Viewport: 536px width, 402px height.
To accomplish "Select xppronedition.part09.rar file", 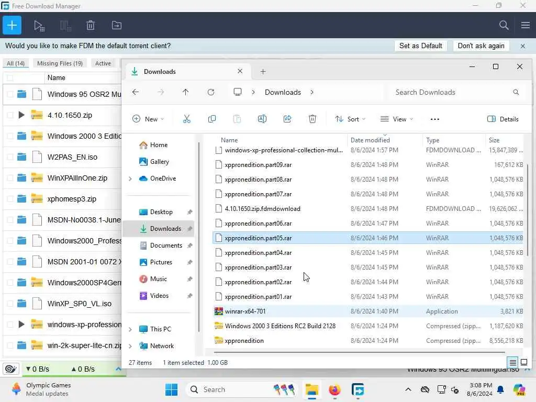I will click(367, 165).
